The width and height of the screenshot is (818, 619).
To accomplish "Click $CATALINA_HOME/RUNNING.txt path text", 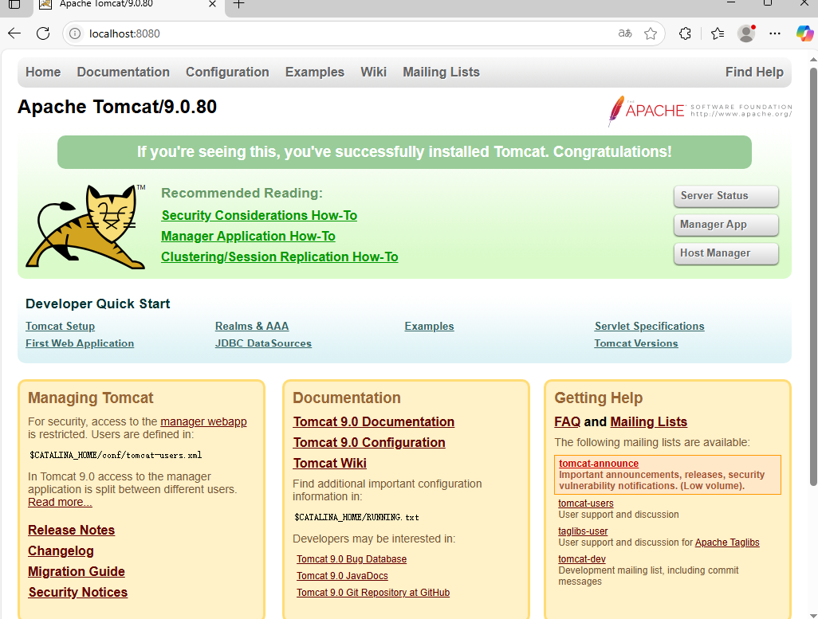I will coord(357,517).
